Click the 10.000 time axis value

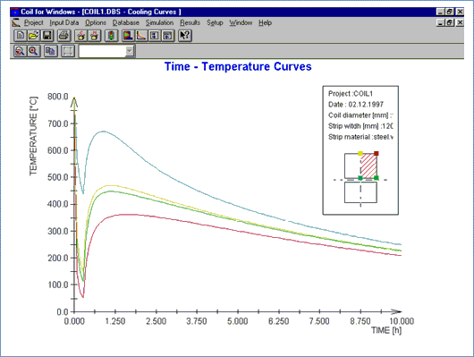[402, 321]
